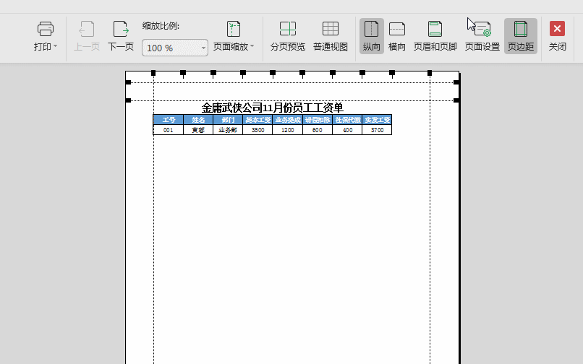Click the previous page (上一页) icon
Screen dimensions: 583x364
[x=87, y=29]
